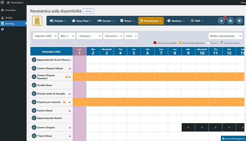The image size is (246, 141).
Task: Open the Categoria filter dropdown
Action: point(89,36)
